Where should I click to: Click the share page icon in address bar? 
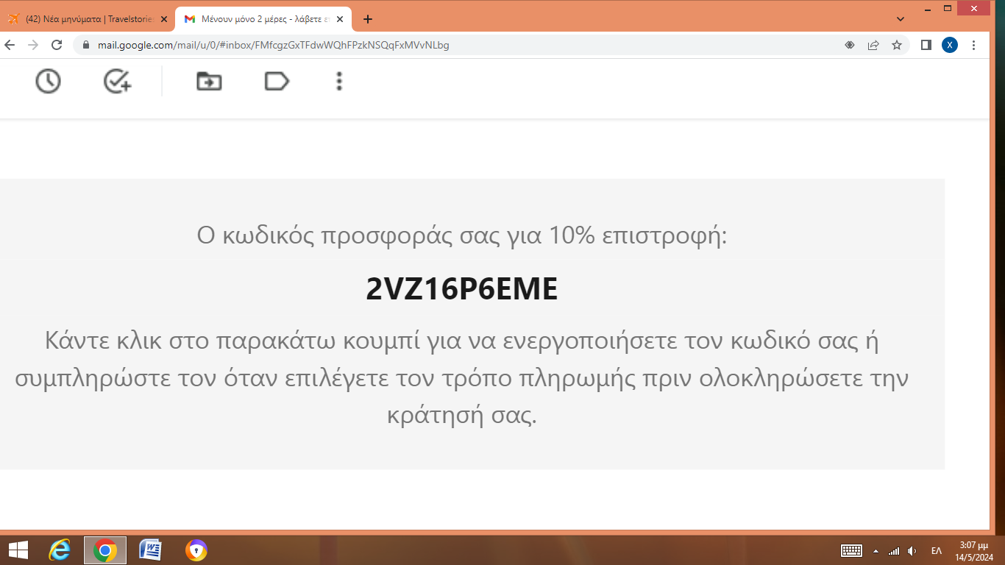[873, 45]
